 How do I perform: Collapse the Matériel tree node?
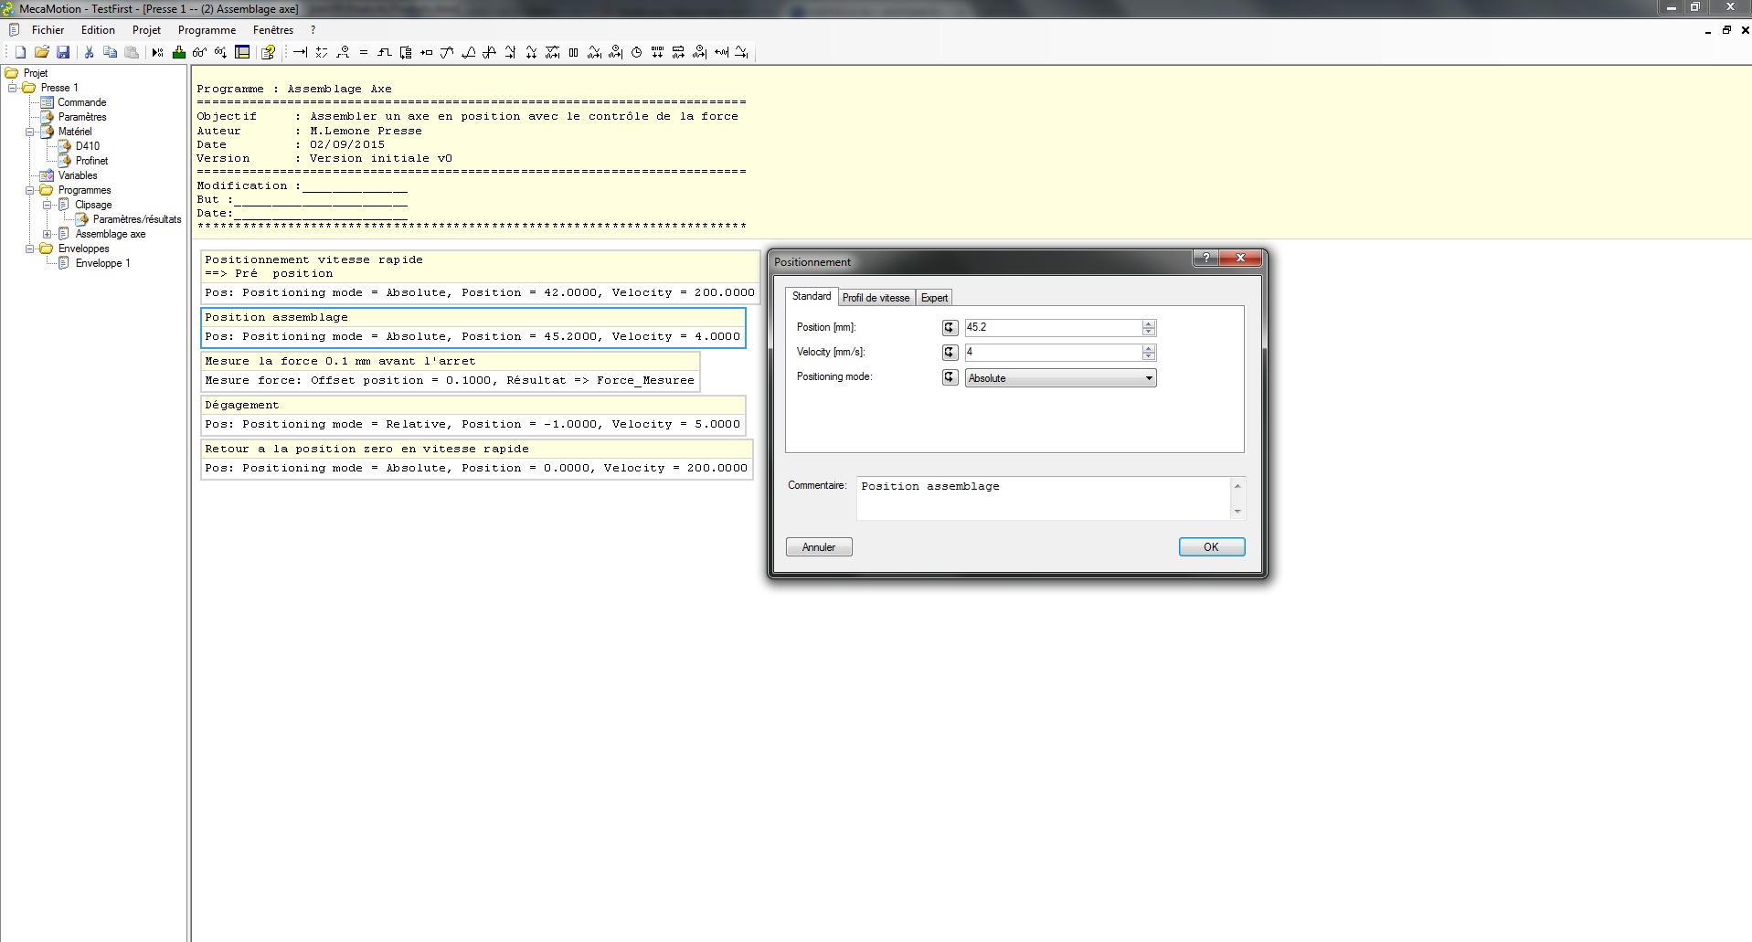(x=30, y=132)
